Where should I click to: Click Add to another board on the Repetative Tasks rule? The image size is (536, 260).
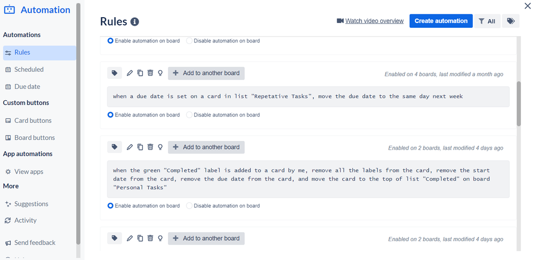point(206,73)
